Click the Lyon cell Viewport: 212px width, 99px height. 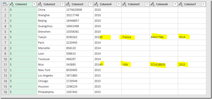pos(51,54)
